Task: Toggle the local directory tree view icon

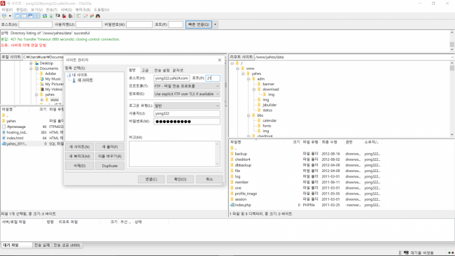Action: point(24,16)
